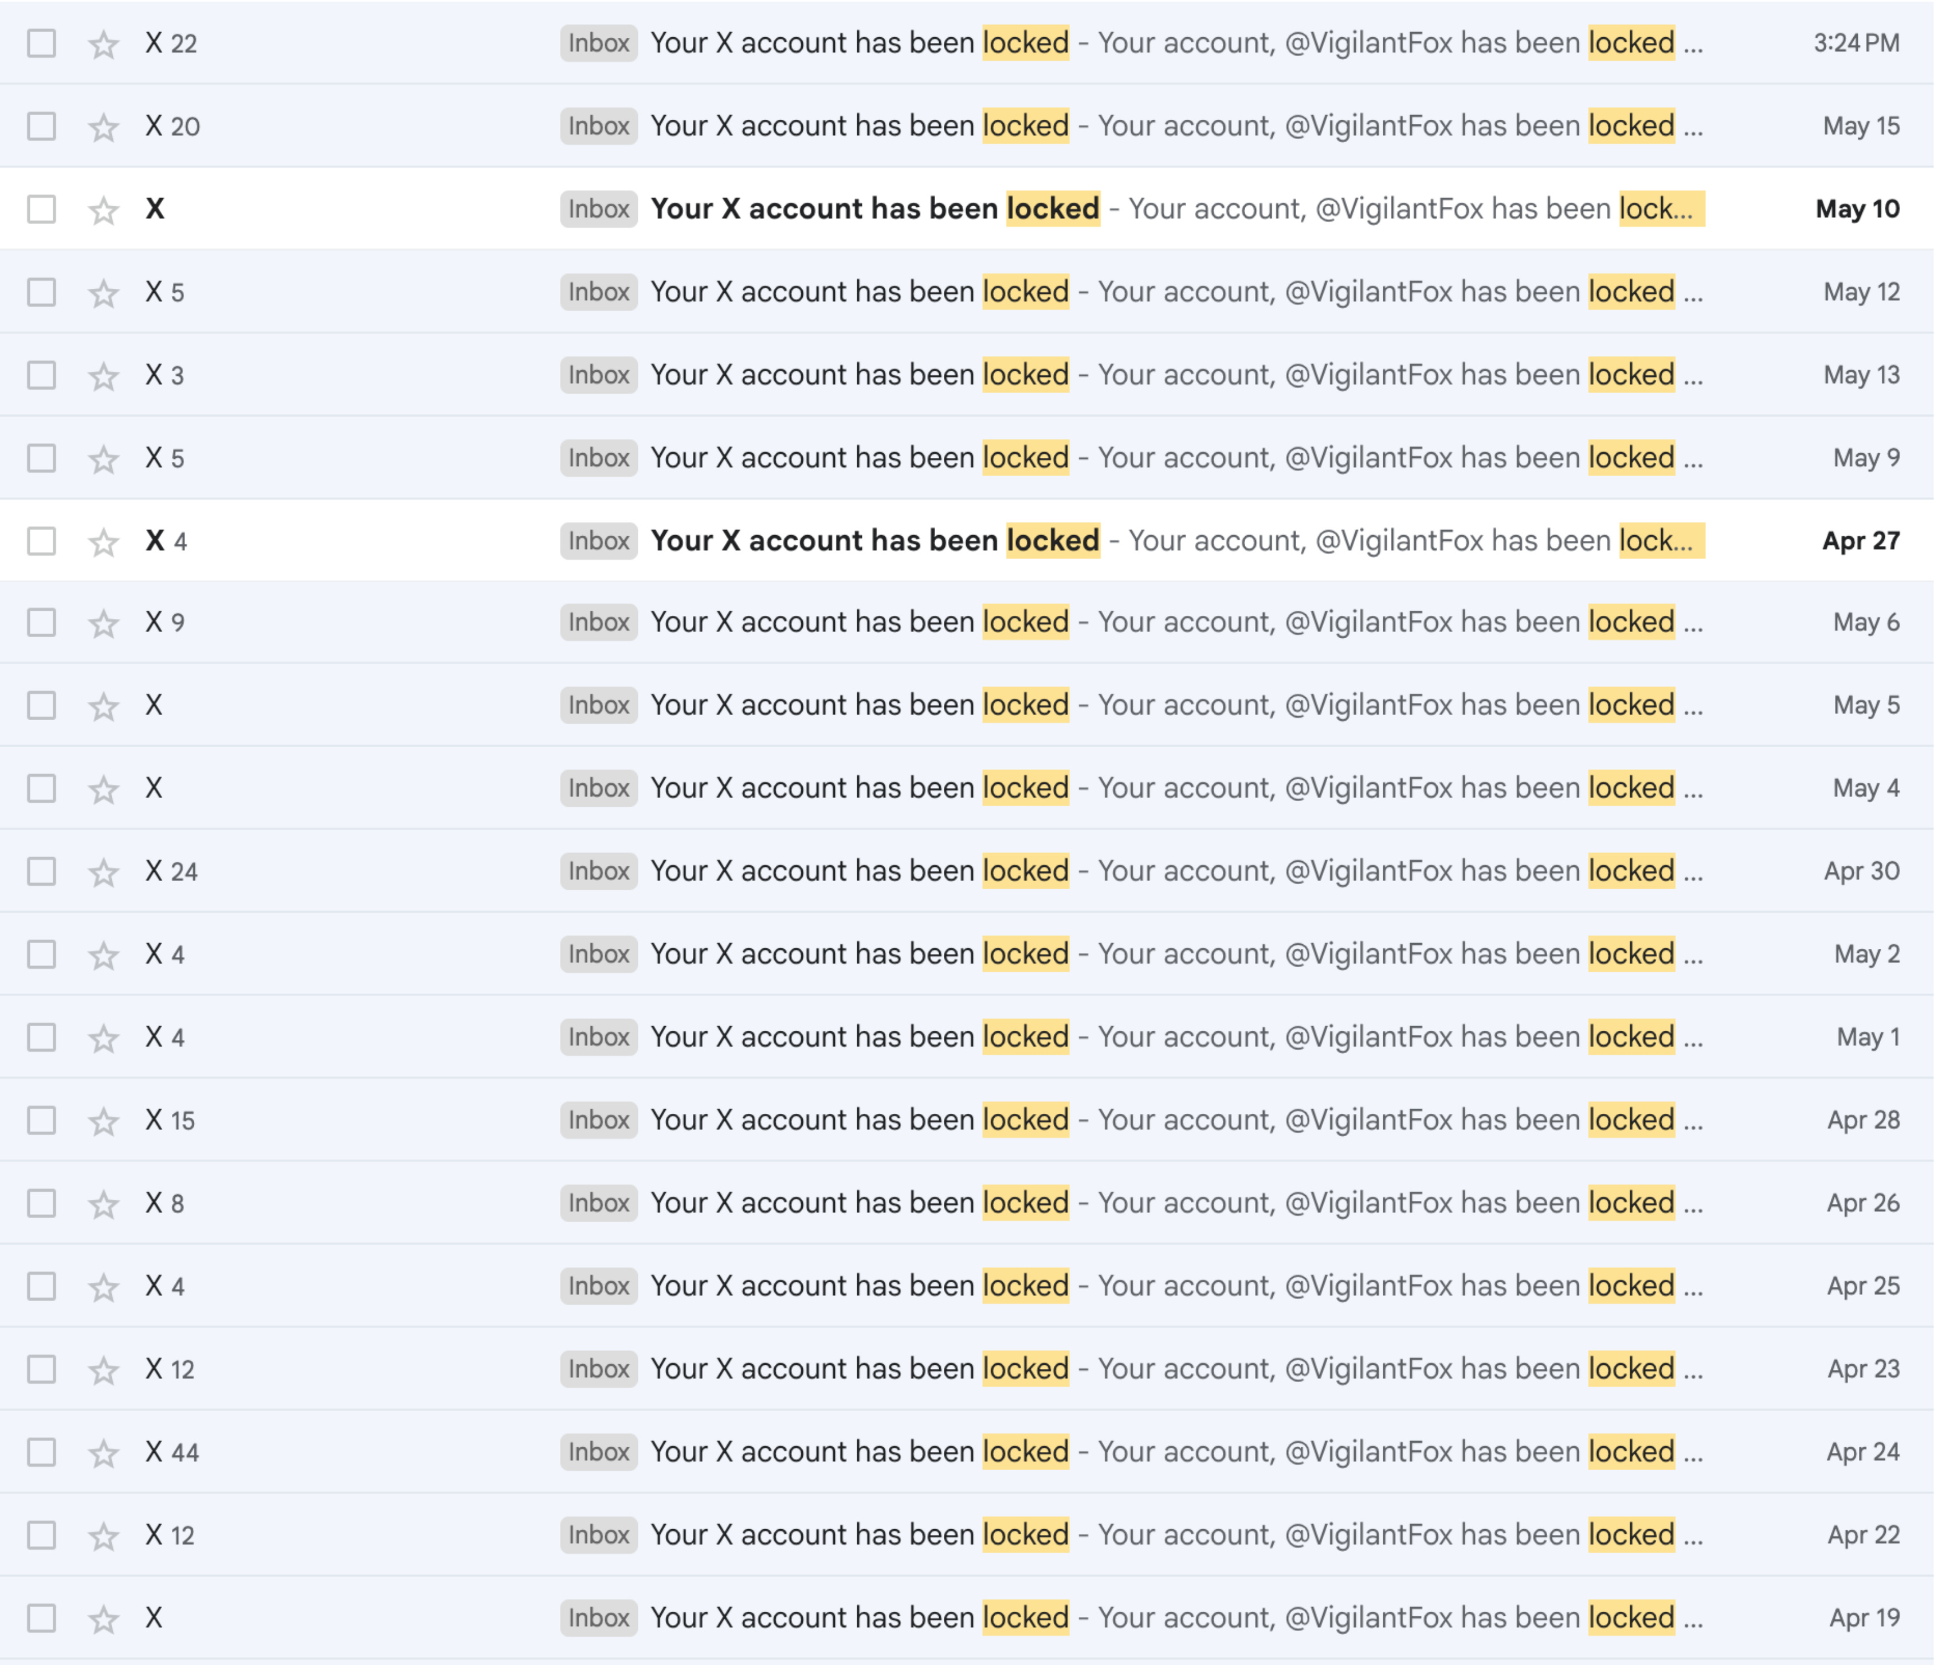Click the 'Apr 23' date text
Viewport: 1934px width, 1665px height.
click(x=1863, y=1369)
